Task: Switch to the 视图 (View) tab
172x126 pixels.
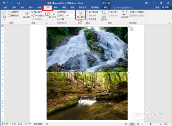Action: click(72, 8)
